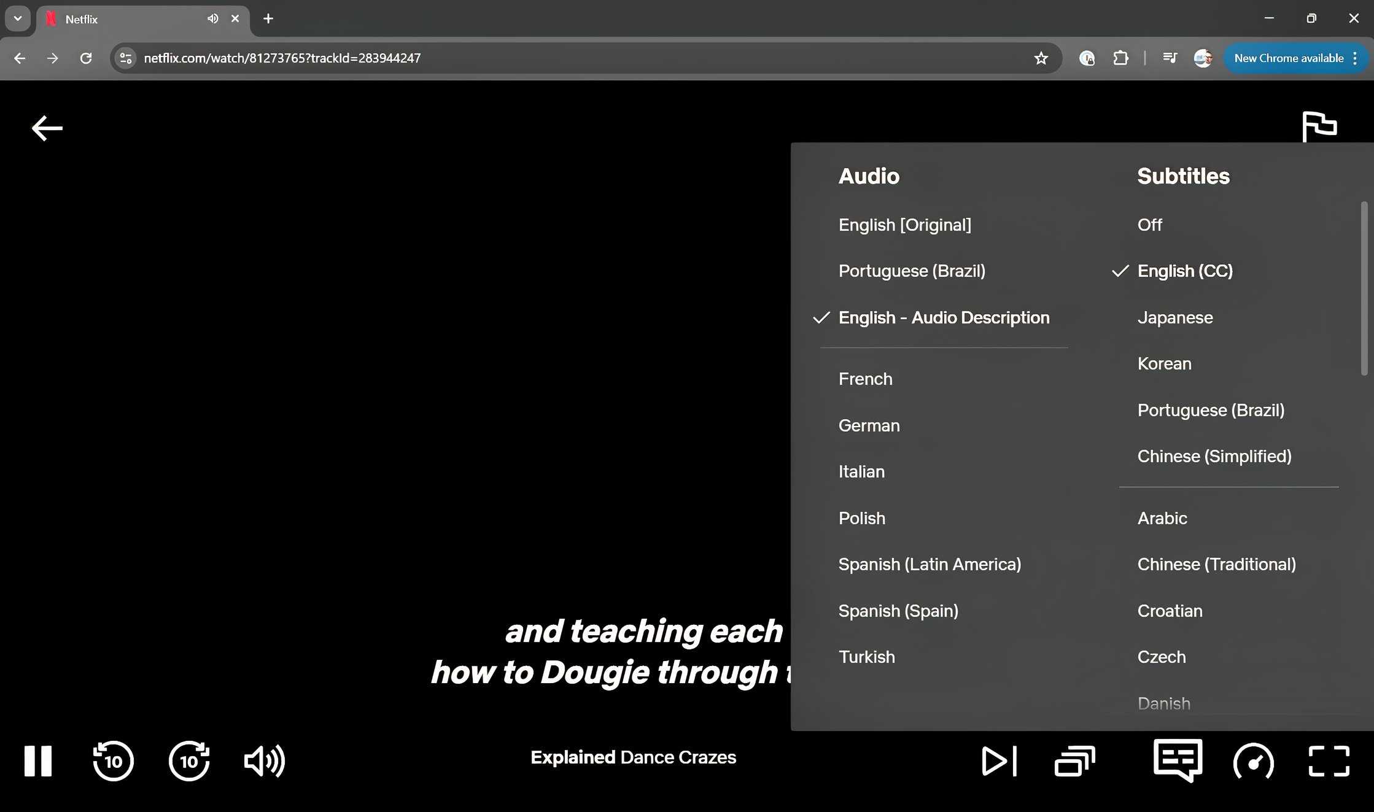Screen dimensions: 1374x812
Task: Select Croatian subtitles
Action: pos(1170,611)
